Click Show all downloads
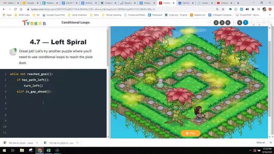The image size is (274, 154). [x=261, y=142]
